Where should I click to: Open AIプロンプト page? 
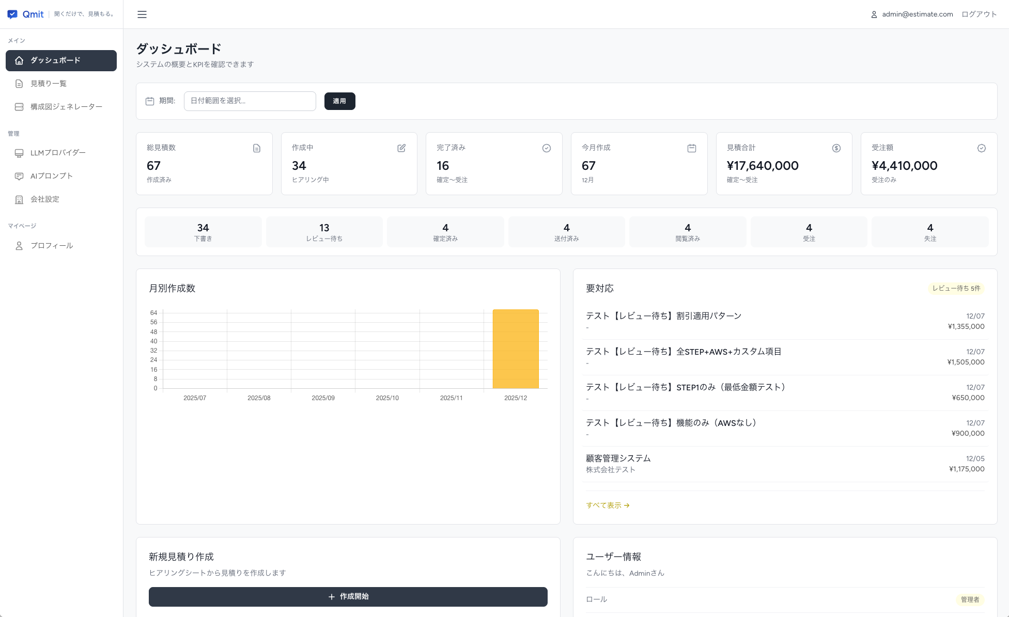(52, 176)
